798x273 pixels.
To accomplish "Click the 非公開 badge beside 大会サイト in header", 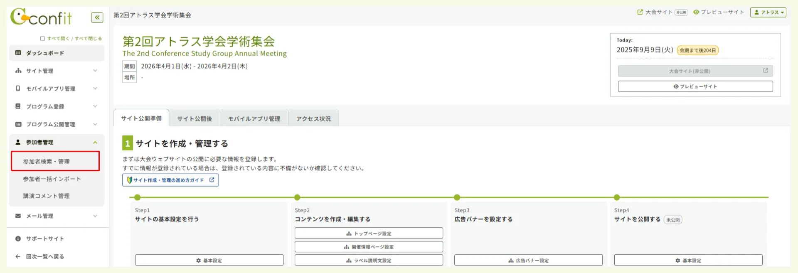I will [681, 12].
